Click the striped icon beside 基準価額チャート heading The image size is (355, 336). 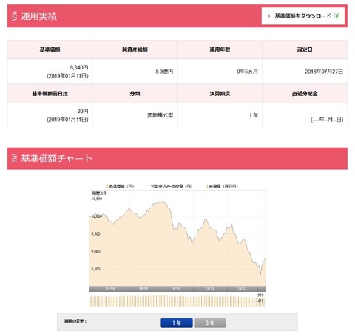(x=15, y=158)
